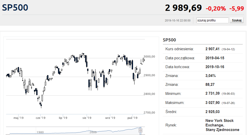
Task: Focus the szukaj profilu search field
Action: coord(212,20)
